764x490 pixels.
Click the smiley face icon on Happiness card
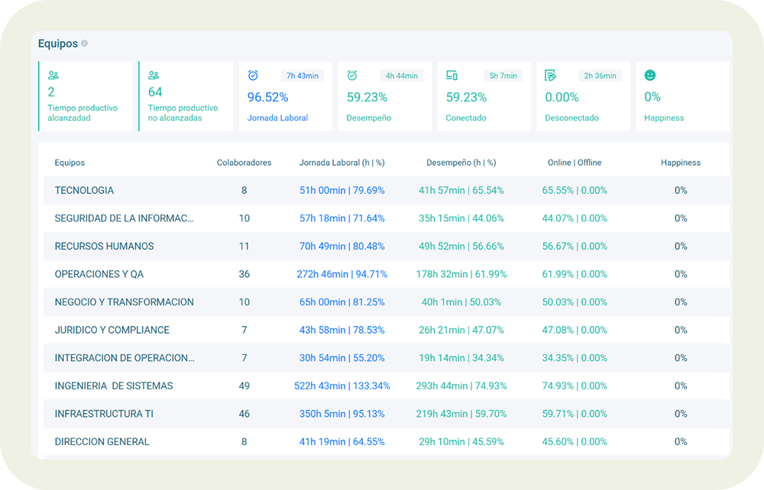coord(650,76)
